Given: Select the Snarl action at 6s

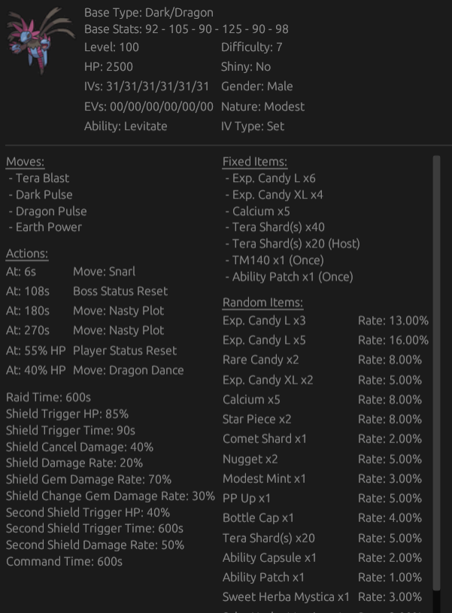Looking at the screenshot, I should click(104, 272).
